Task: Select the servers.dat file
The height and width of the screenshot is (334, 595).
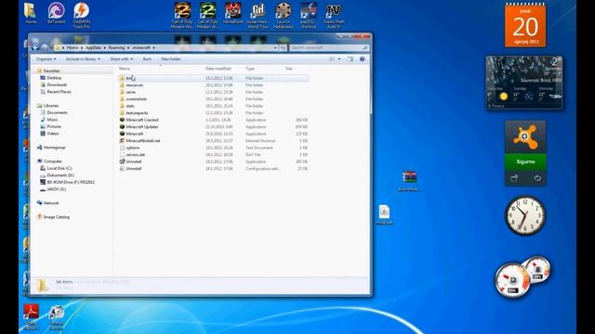Action: (x=214, y=155)
